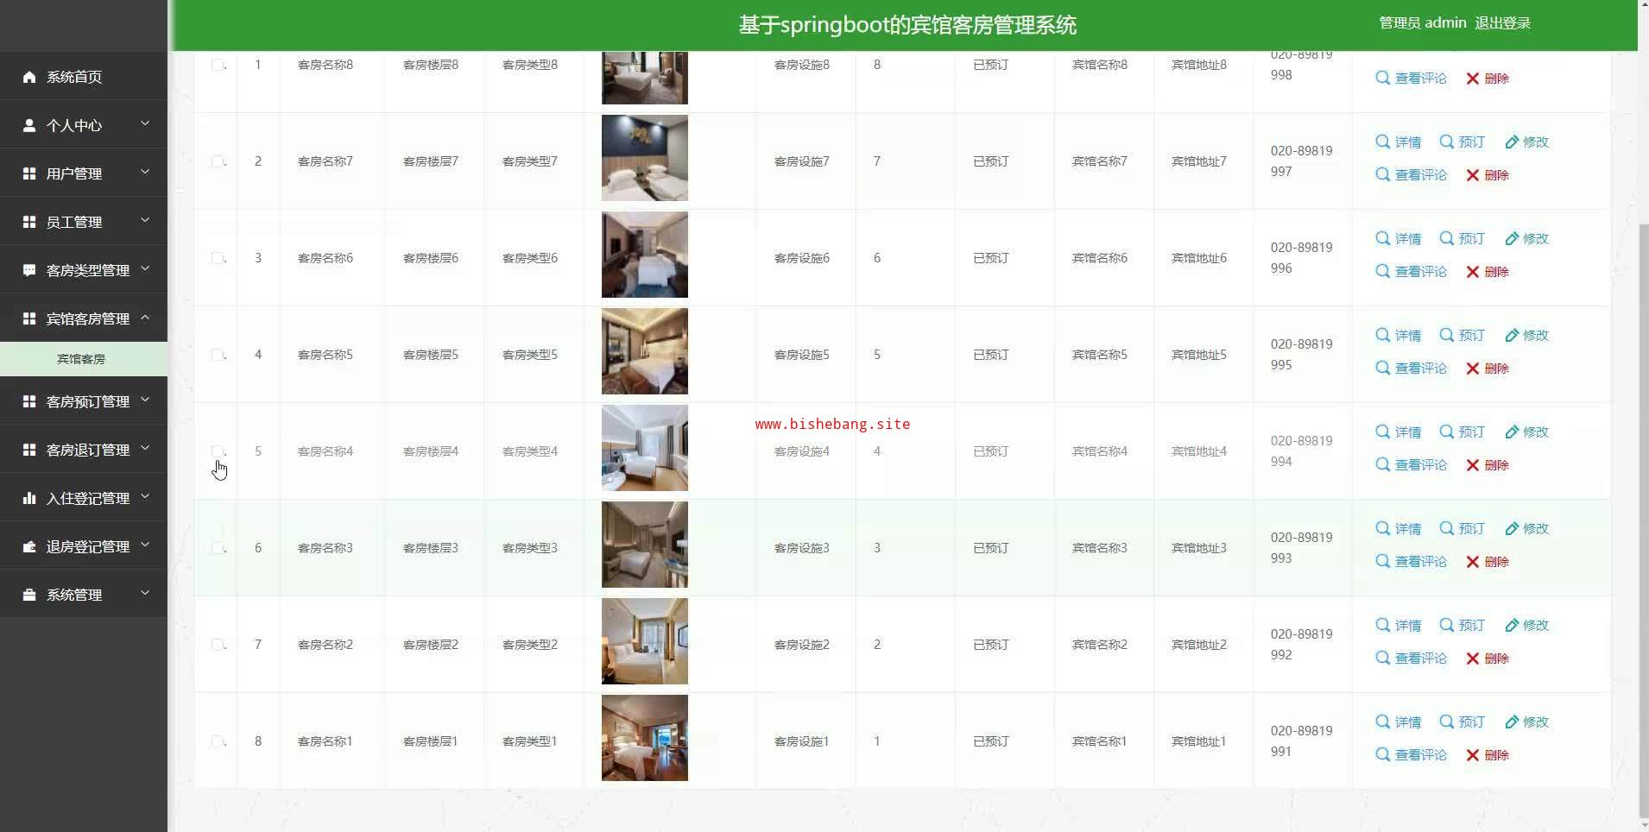Screen dimensions: 1649x832
Task: Click red X delete for 客房名称7
Action: point(1473,175)
